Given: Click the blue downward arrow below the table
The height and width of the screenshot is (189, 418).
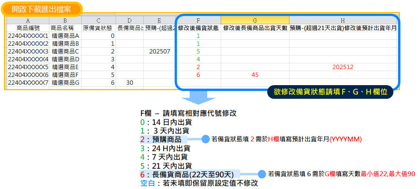Looking at the screenshot, I should point(198,98).
